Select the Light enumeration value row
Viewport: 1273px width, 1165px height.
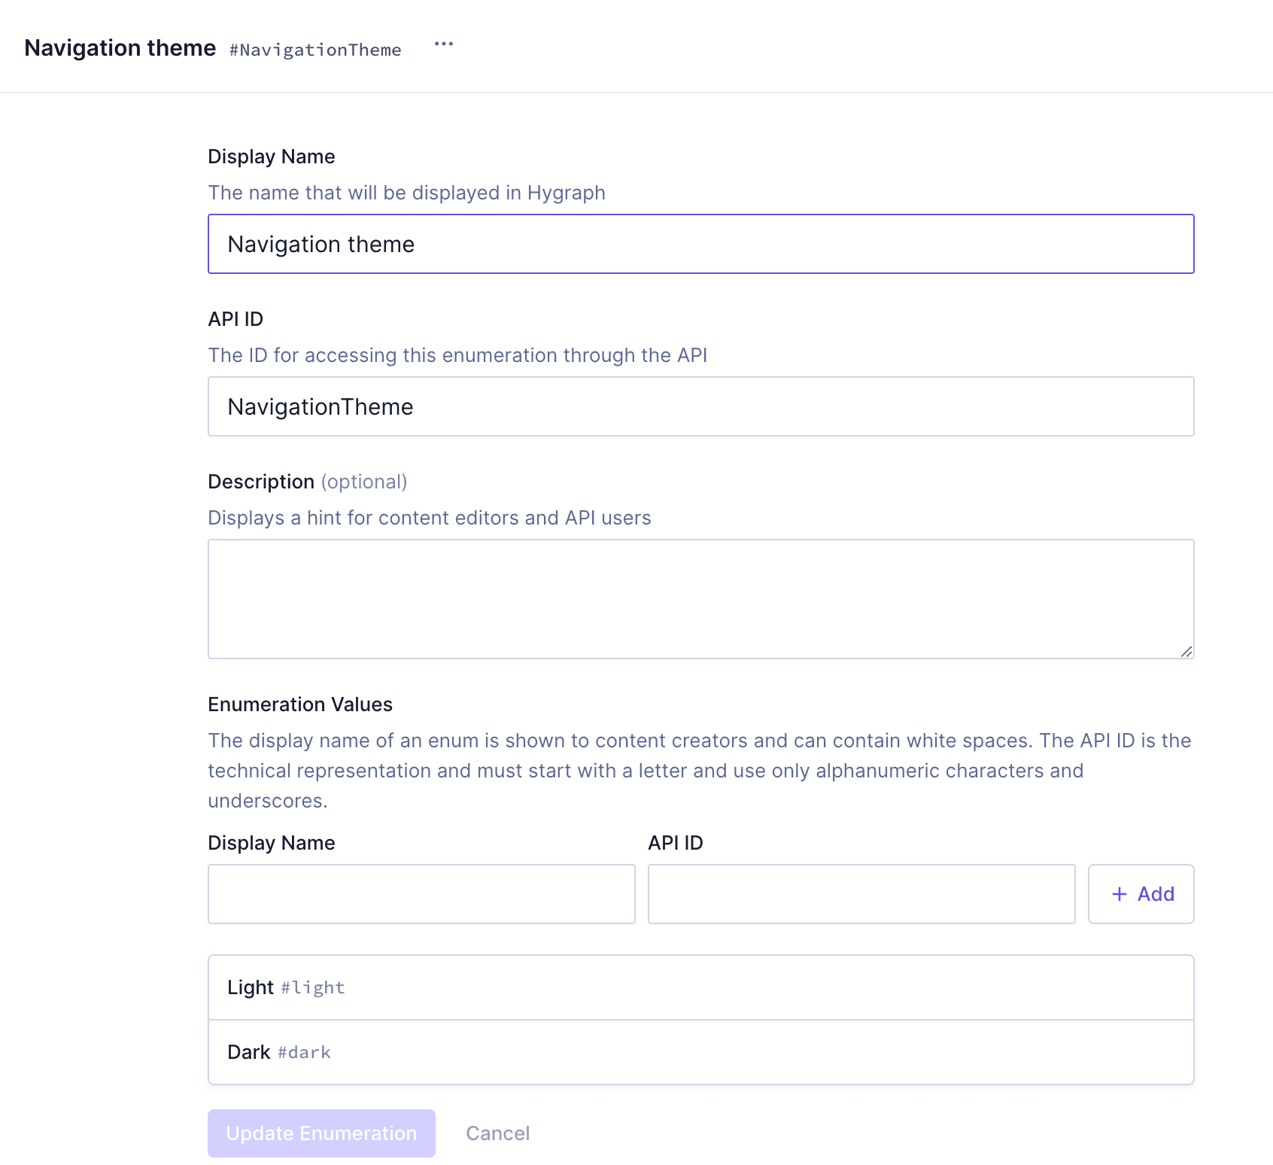(700, 987)
